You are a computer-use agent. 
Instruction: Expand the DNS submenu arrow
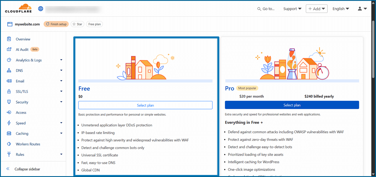coord(61,71)
